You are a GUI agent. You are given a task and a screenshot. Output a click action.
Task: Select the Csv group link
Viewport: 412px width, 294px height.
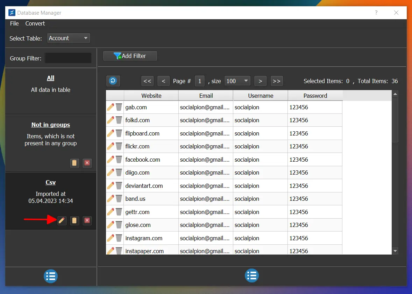[x=50, y=182]
